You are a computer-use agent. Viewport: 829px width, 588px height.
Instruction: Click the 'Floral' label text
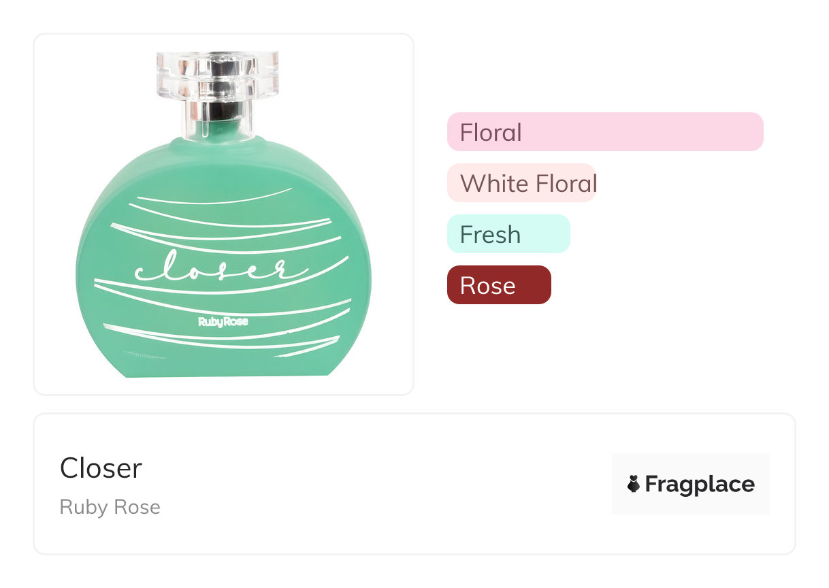pos(490,132)
